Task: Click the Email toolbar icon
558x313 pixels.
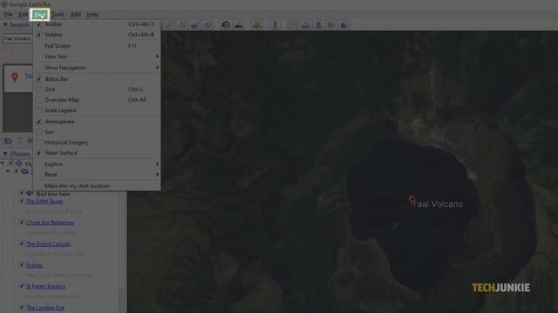Action: [x=293, y=24]
